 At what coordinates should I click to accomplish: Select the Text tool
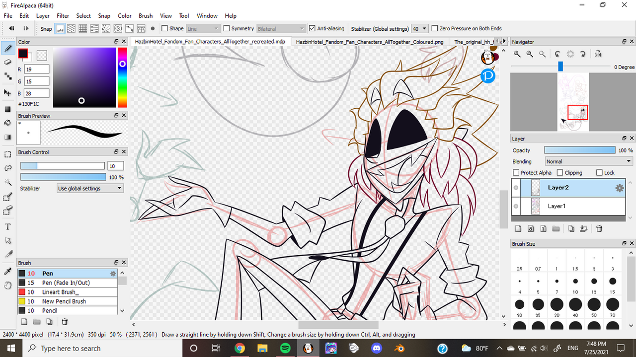[7, 226]
